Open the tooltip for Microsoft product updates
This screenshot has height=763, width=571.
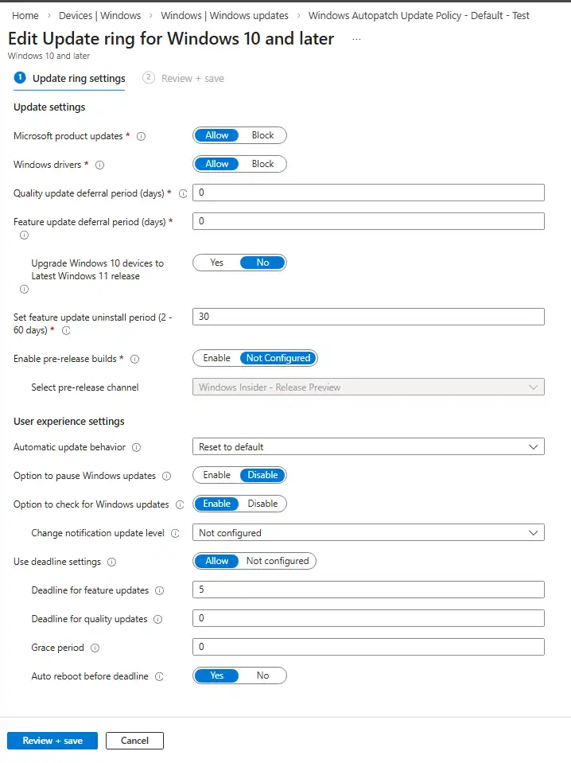141,136
